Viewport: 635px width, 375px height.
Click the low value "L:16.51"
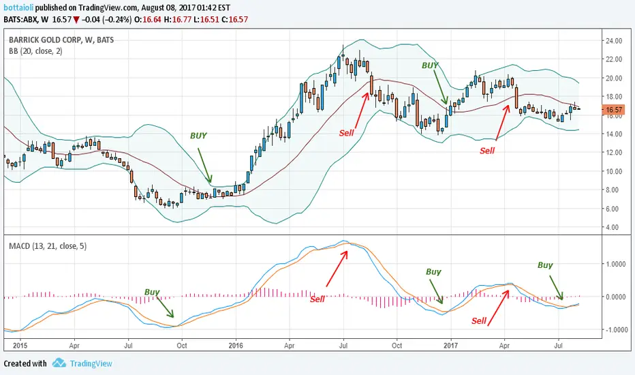tap(206, 20)
